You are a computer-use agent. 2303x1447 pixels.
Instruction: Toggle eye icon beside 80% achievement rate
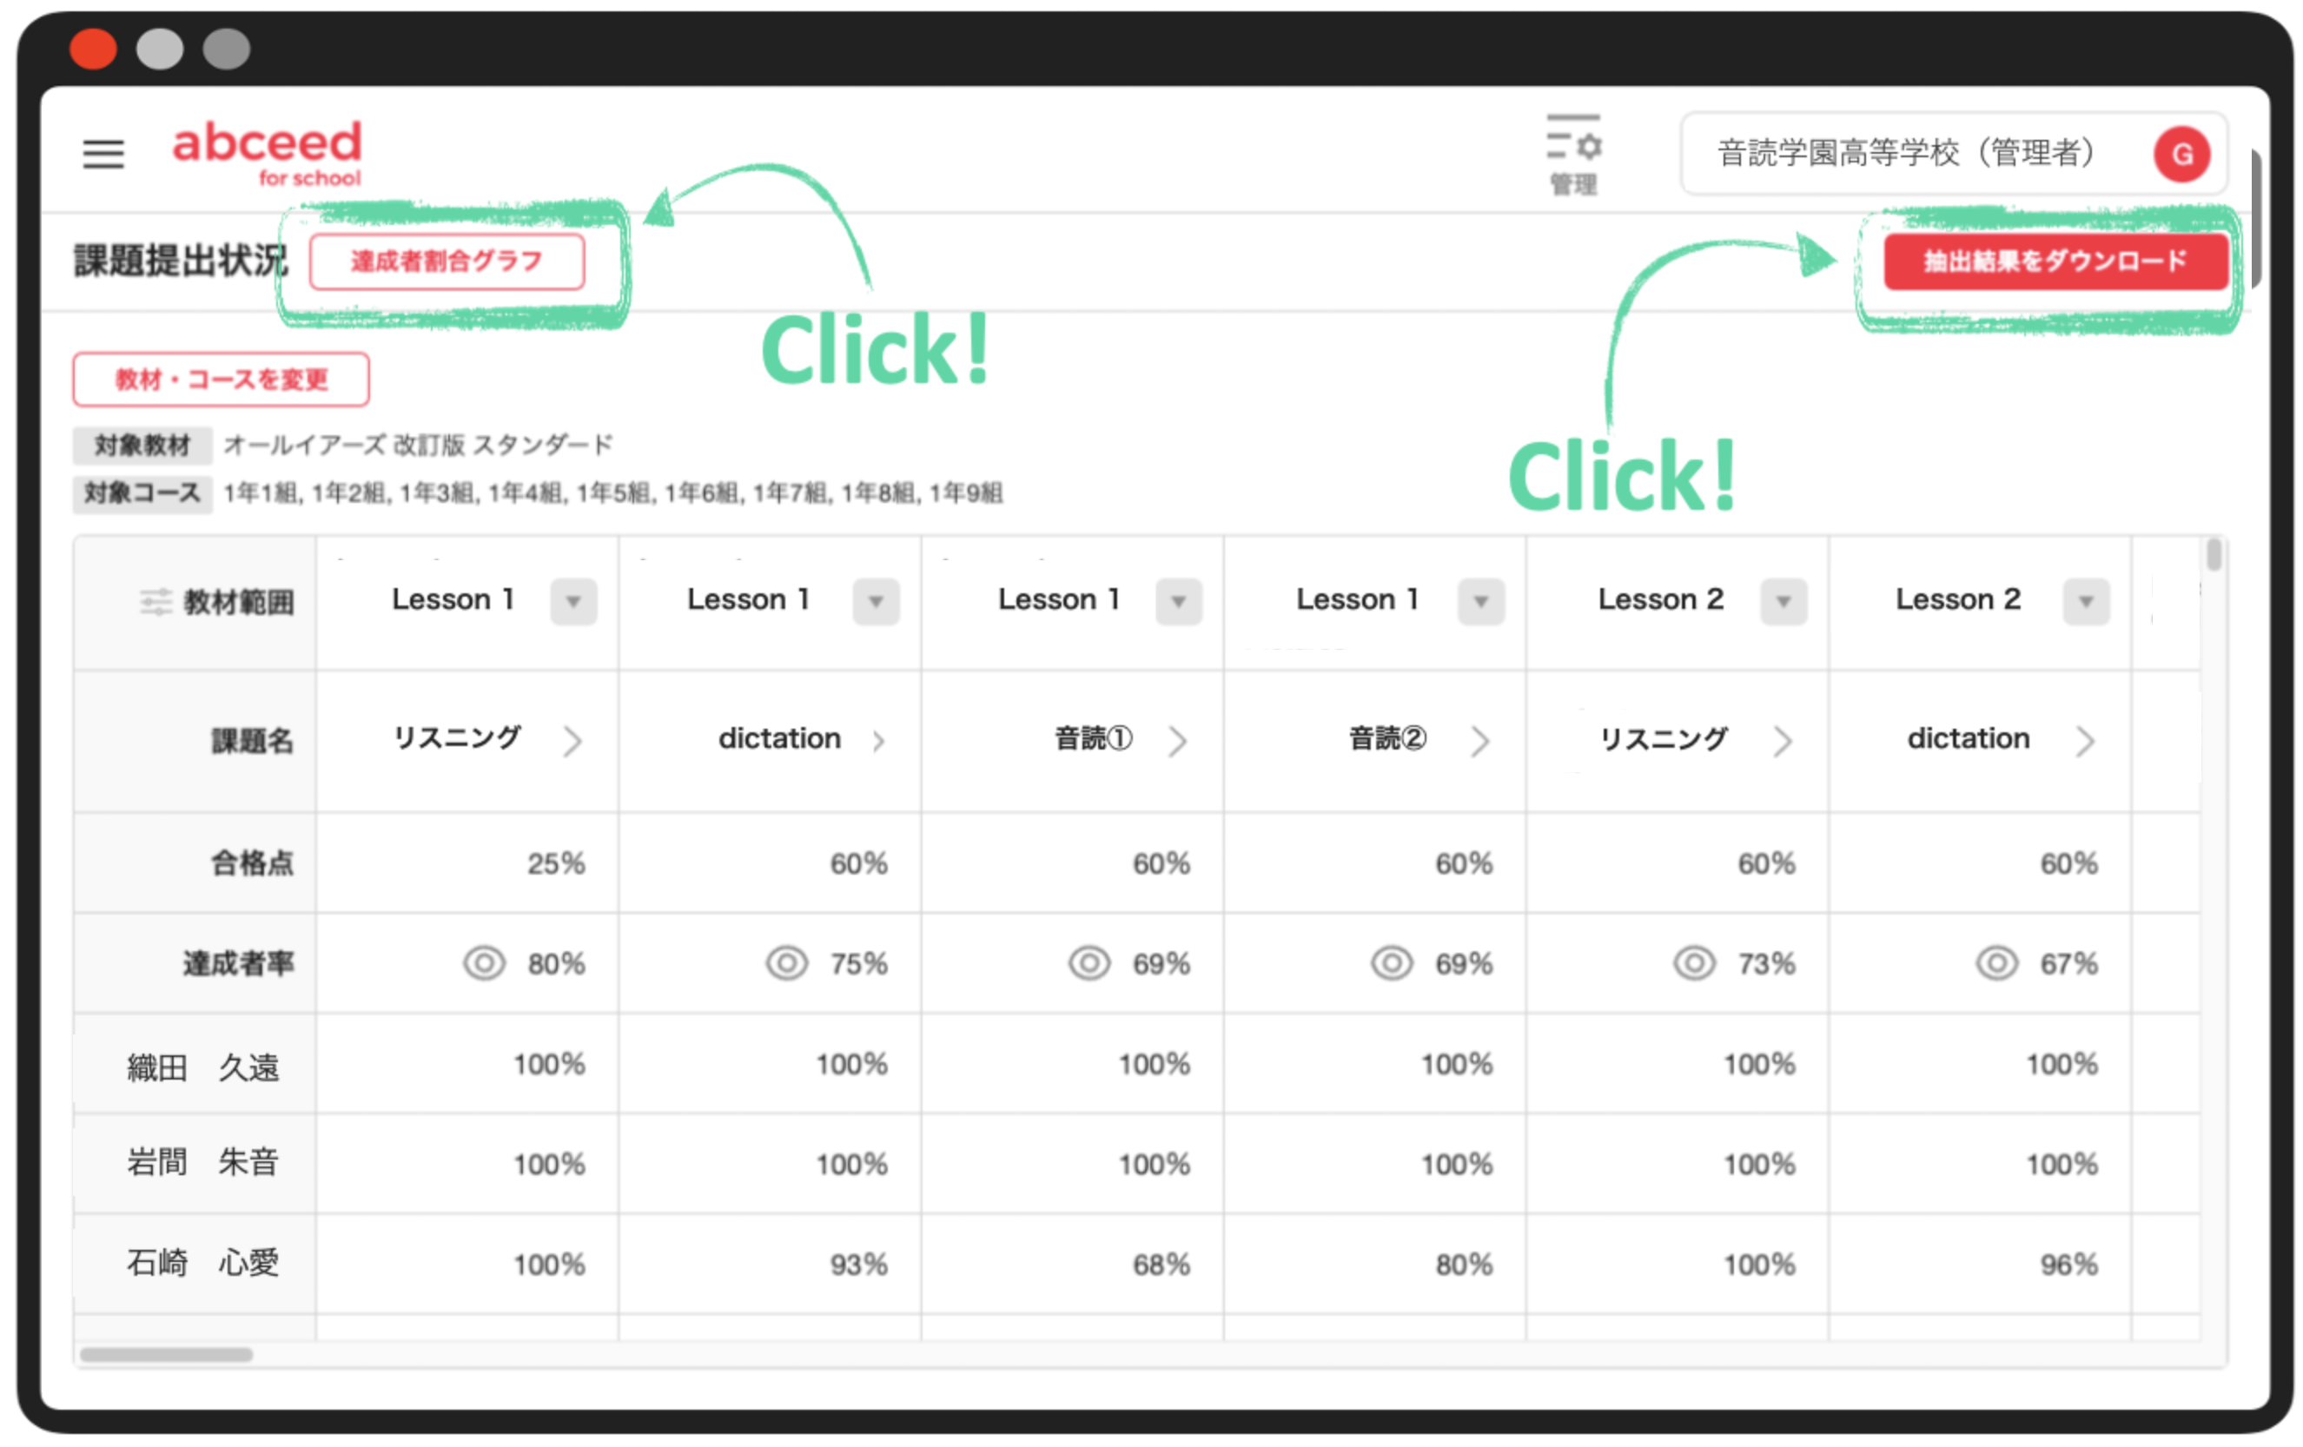(484, 963)
